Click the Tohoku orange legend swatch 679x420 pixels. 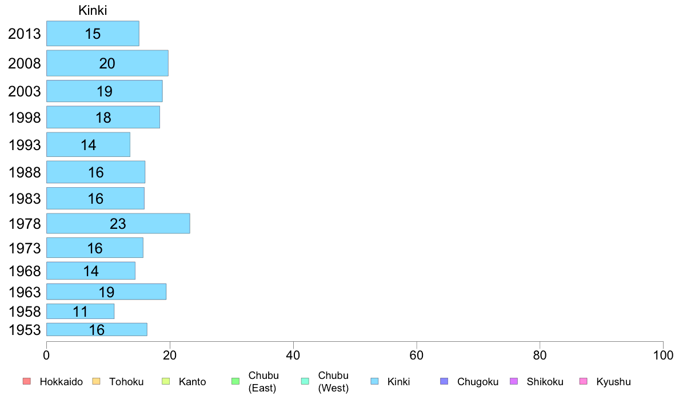point(96,381)
